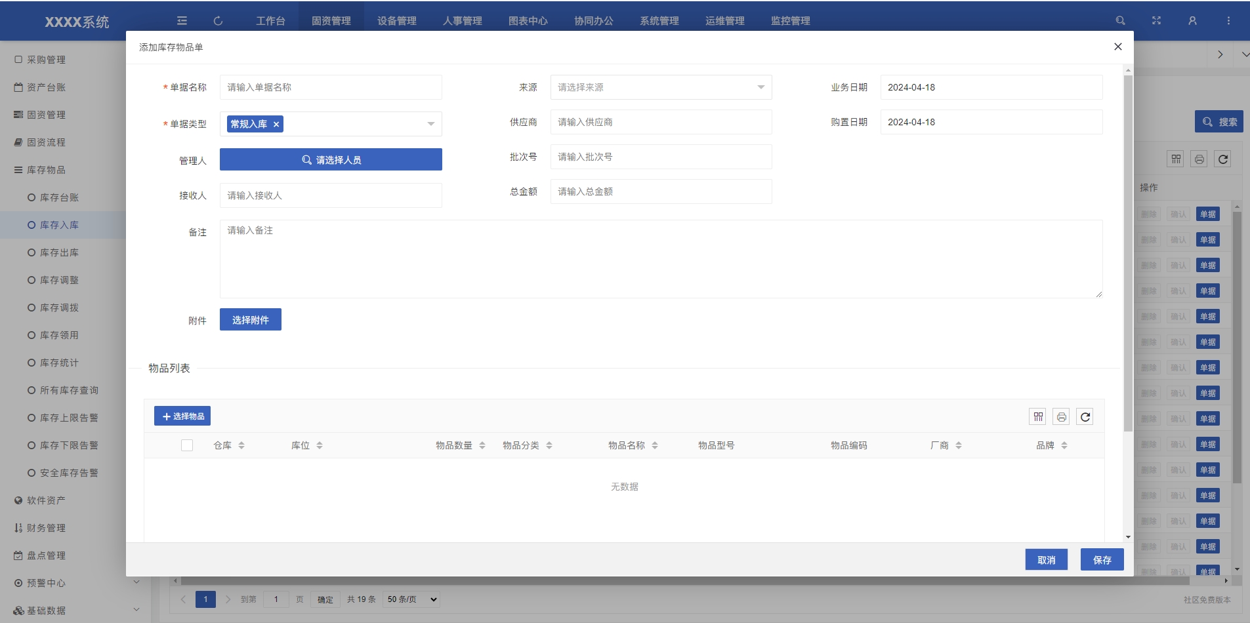Close the 添加库存物品单 dialog
Image resolution: width=1250 pixels, height=623 pixels.
pyautogui.click(x=1118, y=47)
